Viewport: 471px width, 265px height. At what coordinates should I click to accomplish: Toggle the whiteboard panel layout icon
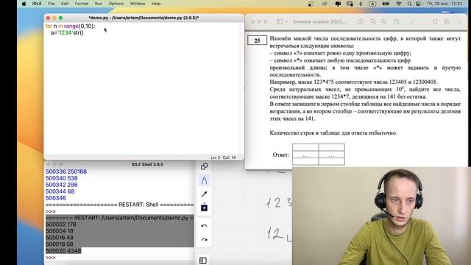203,261
